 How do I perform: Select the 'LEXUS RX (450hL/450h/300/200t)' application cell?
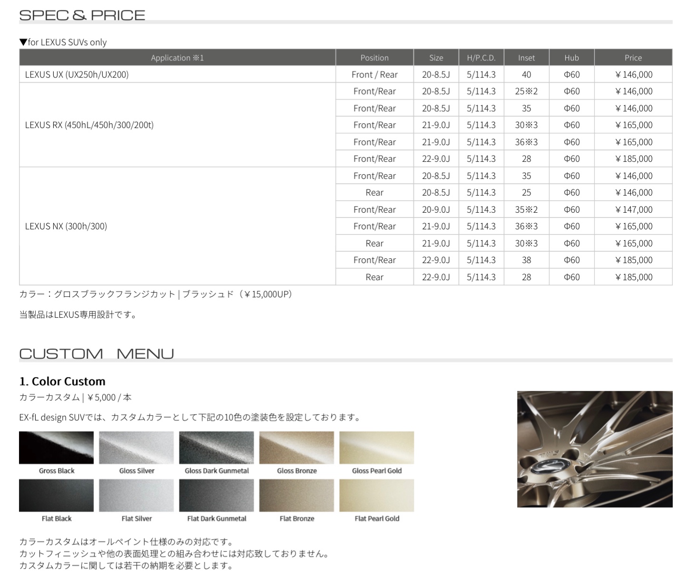(x=177, y=125)
